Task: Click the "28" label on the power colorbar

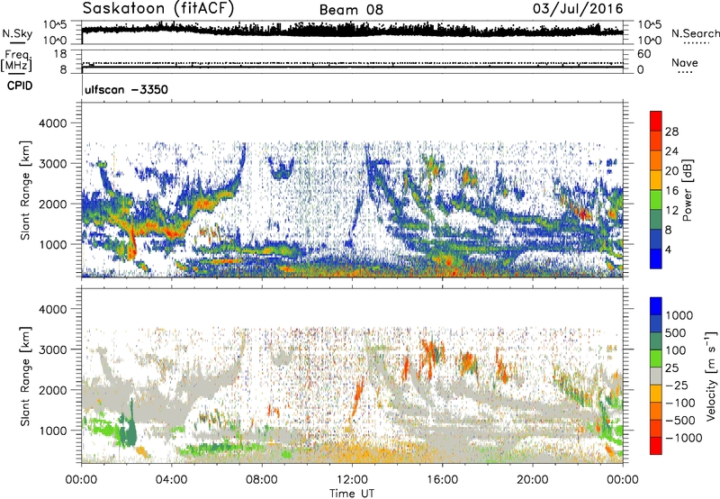Action: click(671, 132)
